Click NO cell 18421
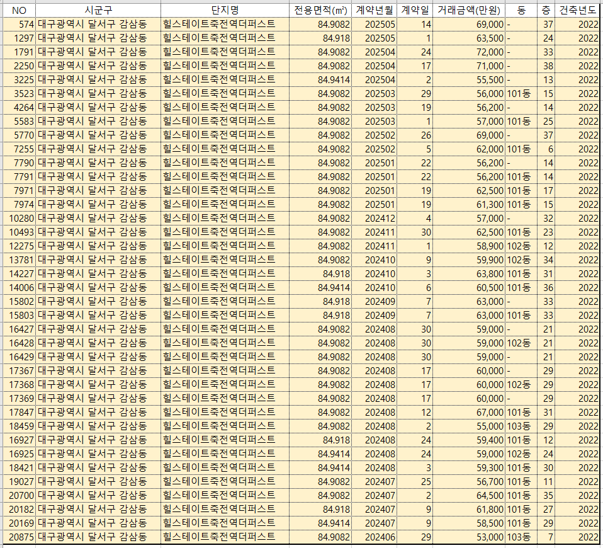The width and height of the screenshot is (603, 548). (20, 467)
